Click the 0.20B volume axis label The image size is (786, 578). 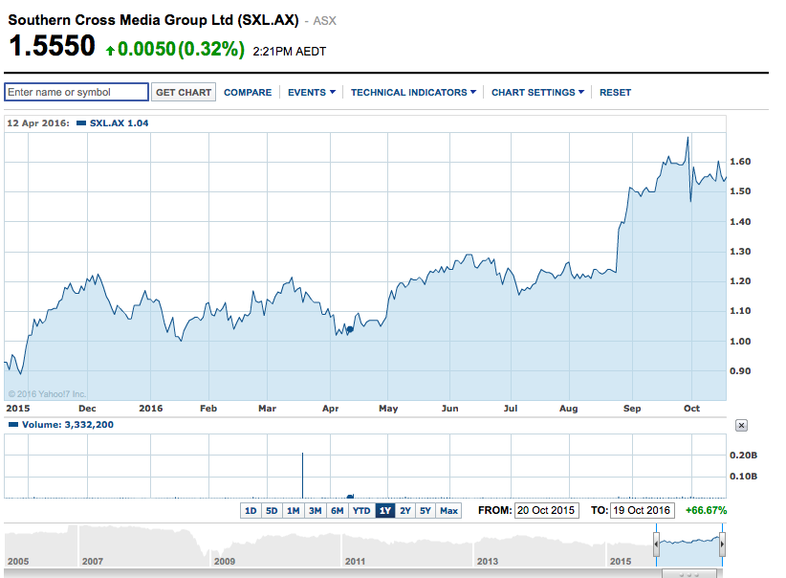tap(743, 456)
